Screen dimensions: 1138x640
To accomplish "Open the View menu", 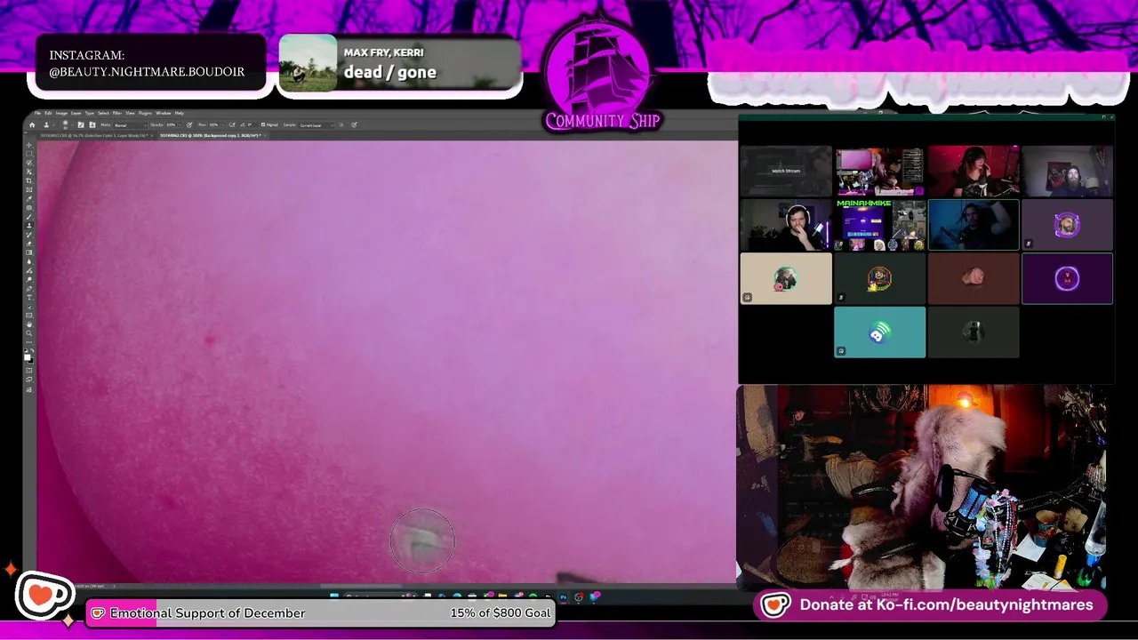I will [x=130, y=113].
